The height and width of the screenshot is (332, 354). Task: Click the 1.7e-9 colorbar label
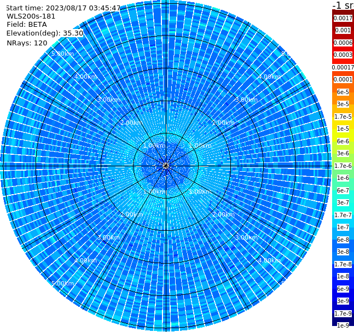pyautogui.click(x=343, y=313)
